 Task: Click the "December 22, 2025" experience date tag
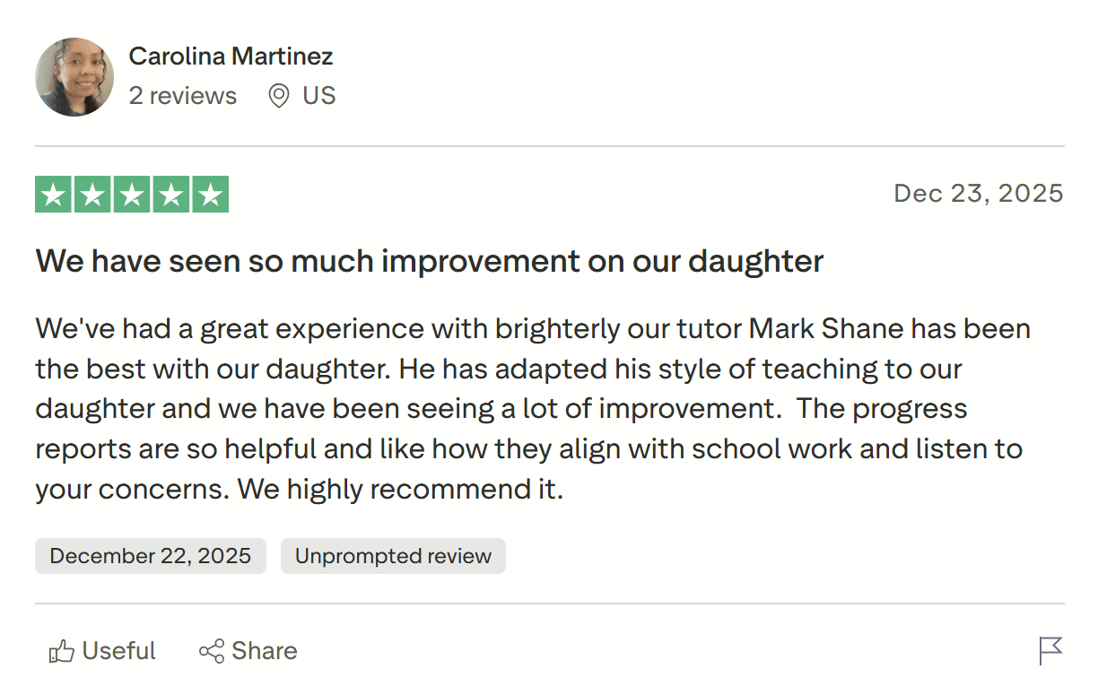coord(151,556)
